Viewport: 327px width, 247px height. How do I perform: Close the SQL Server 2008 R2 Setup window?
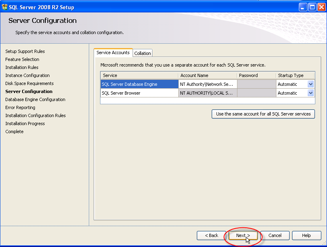[322, 7]
